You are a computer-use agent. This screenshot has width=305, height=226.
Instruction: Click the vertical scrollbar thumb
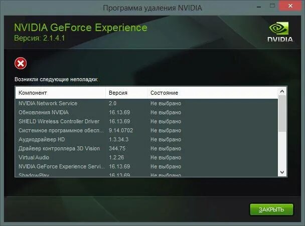(282, 114)
